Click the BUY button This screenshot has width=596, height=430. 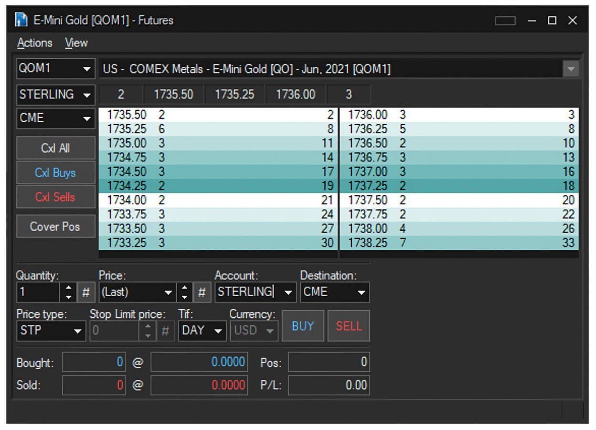click(303, 326)
